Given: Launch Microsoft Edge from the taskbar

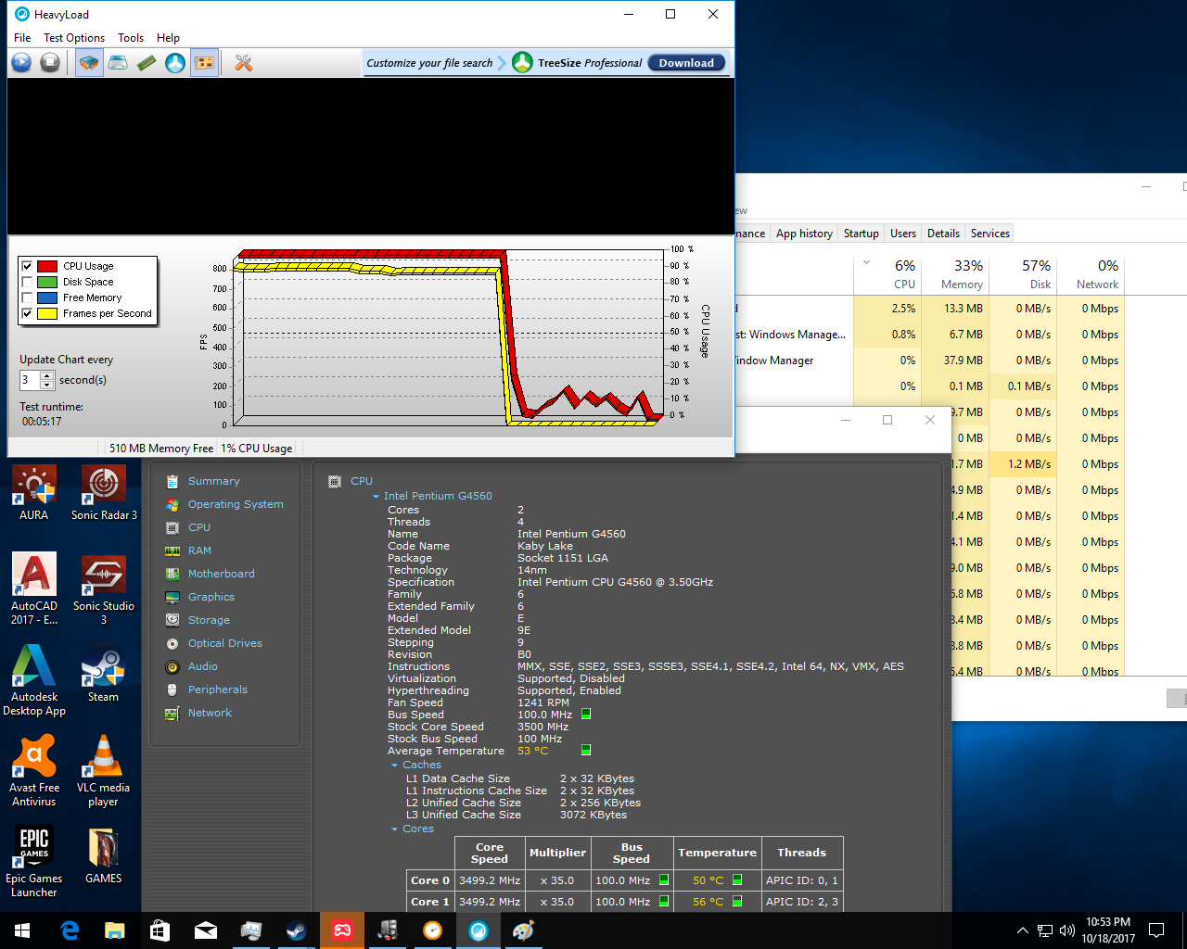Looking at the screenshot, I should (x=70, y=930).
